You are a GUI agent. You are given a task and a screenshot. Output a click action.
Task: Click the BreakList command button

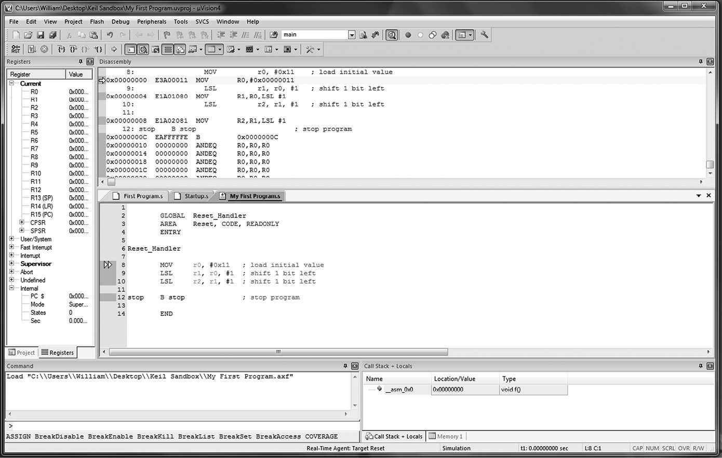click(196, 436)
